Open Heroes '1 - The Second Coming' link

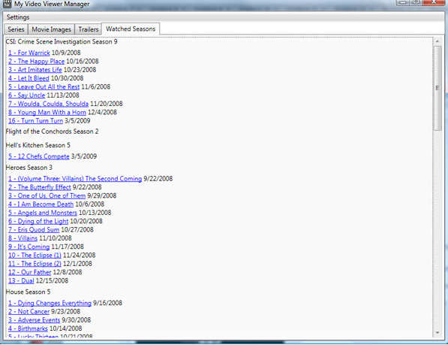pyautogui.click(x=75, y=179)
